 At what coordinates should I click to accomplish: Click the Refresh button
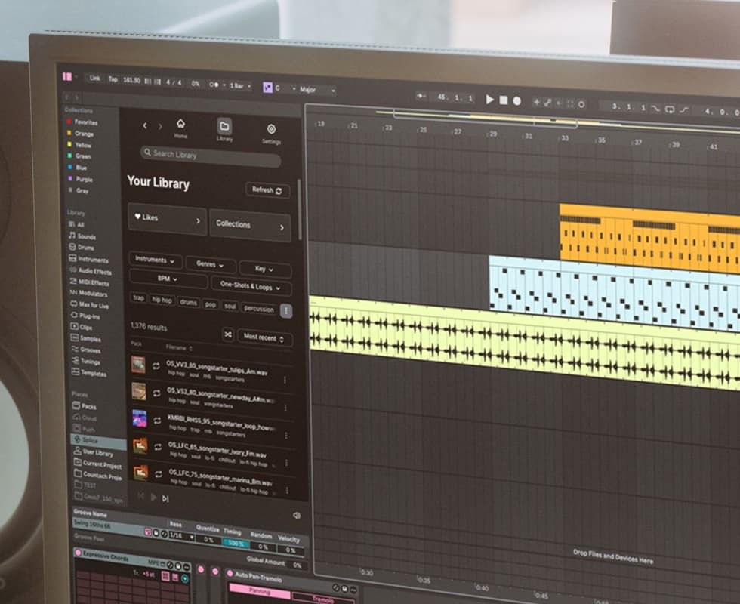click(x=267, y=190)
